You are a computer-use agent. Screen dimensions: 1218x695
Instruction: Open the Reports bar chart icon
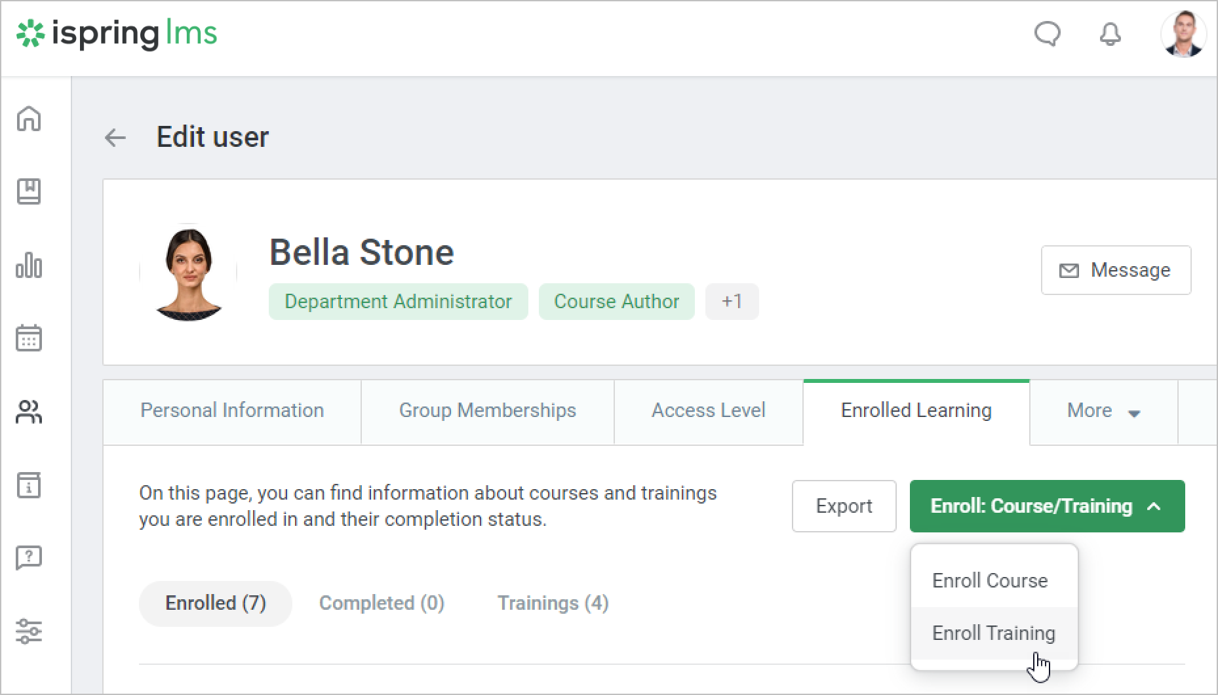(x=29, y=265)
